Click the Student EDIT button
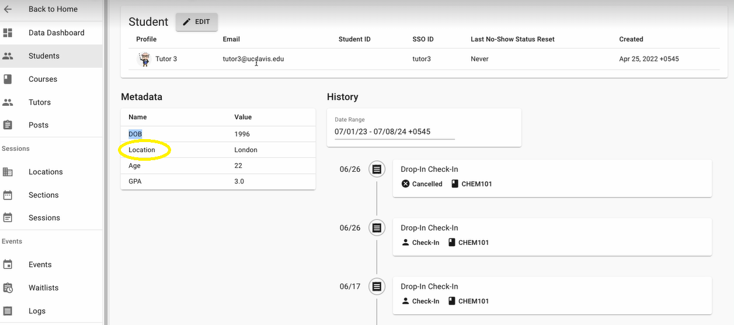734x325 pixels. click(x=197, y=22)
